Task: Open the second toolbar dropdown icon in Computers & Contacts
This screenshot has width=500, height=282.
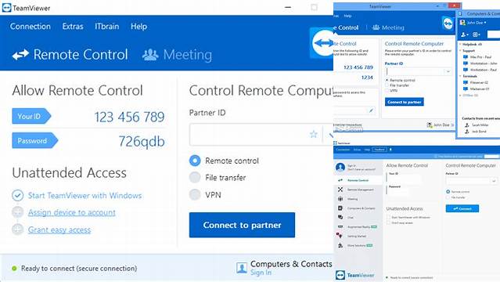Action: tap(477, 34)
